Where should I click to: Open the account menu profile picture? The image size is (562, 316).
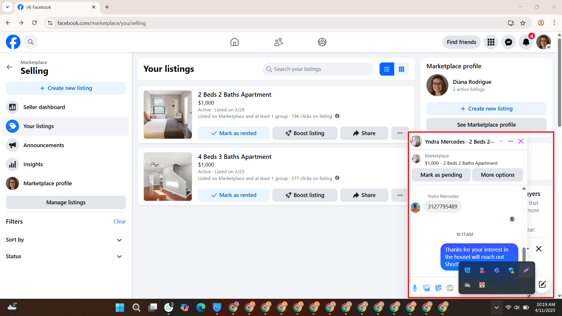pos(544,42)
